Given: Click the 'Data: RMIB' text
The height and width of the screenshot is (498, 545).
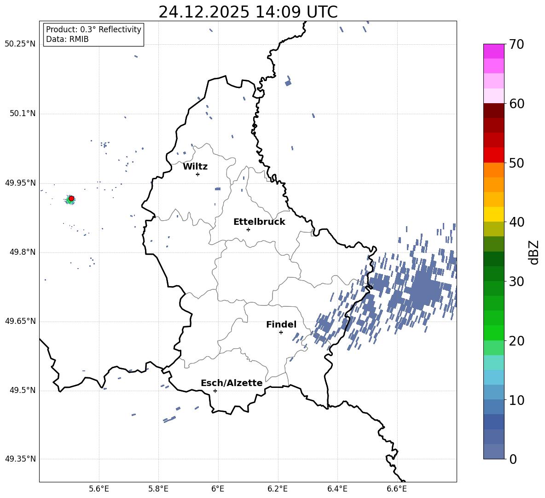Looking at the screenshot, I should pyautogui.click(x=67, y=39).
